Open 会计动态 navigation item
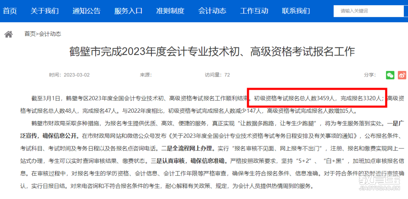Image resolution: width=408 pixels, height=199 pixels. point(212,11)
